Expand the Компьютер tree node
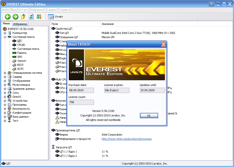The height and width of the screenshot is (167, 234). (5, 33)
